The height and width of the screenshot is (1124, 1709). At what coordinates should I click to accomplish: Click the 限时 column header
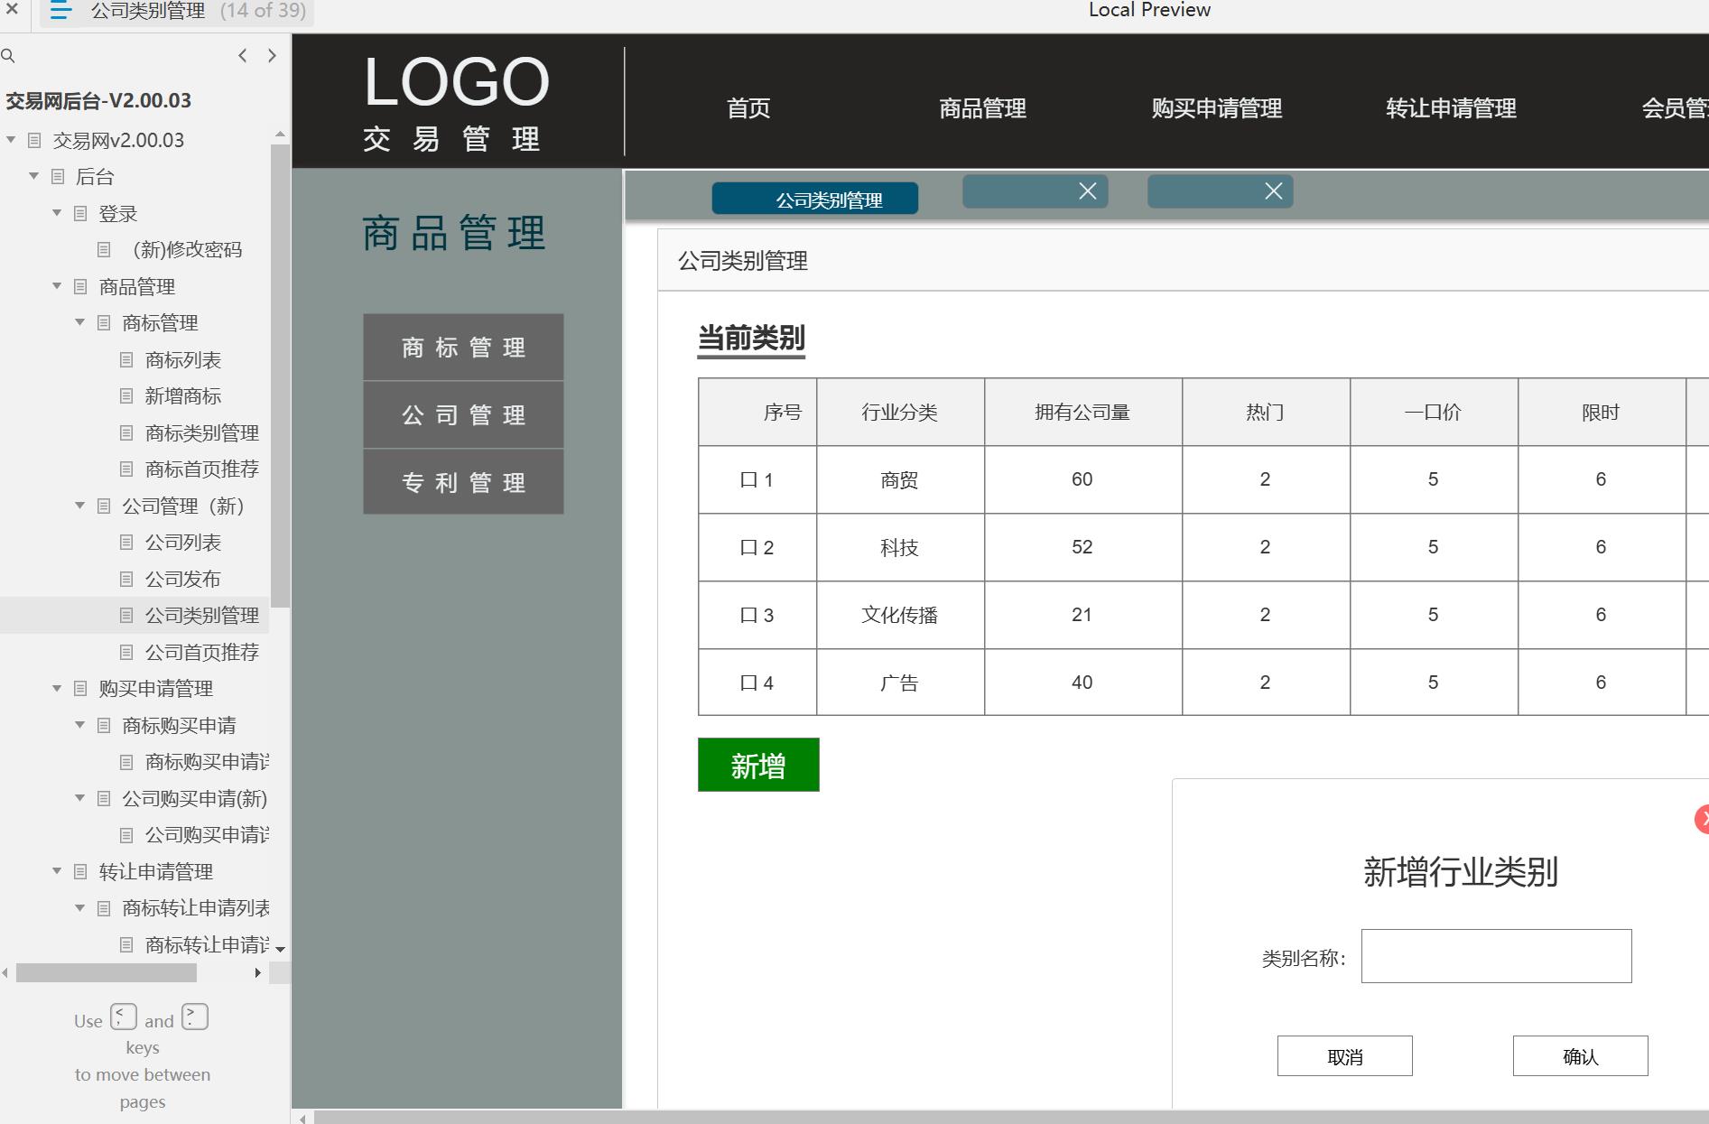pos(1601,413)
